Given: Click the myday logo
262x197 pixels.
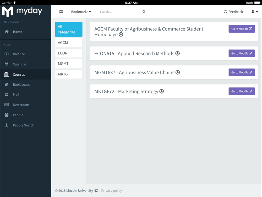Looking at the screenshot, I should point(22,11).
